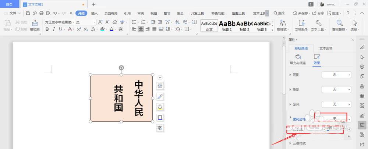Image resolution: width=368 pixels, height=149 pixels.
Task: Toggle bold formatting
Action: (x=47, y=29)
